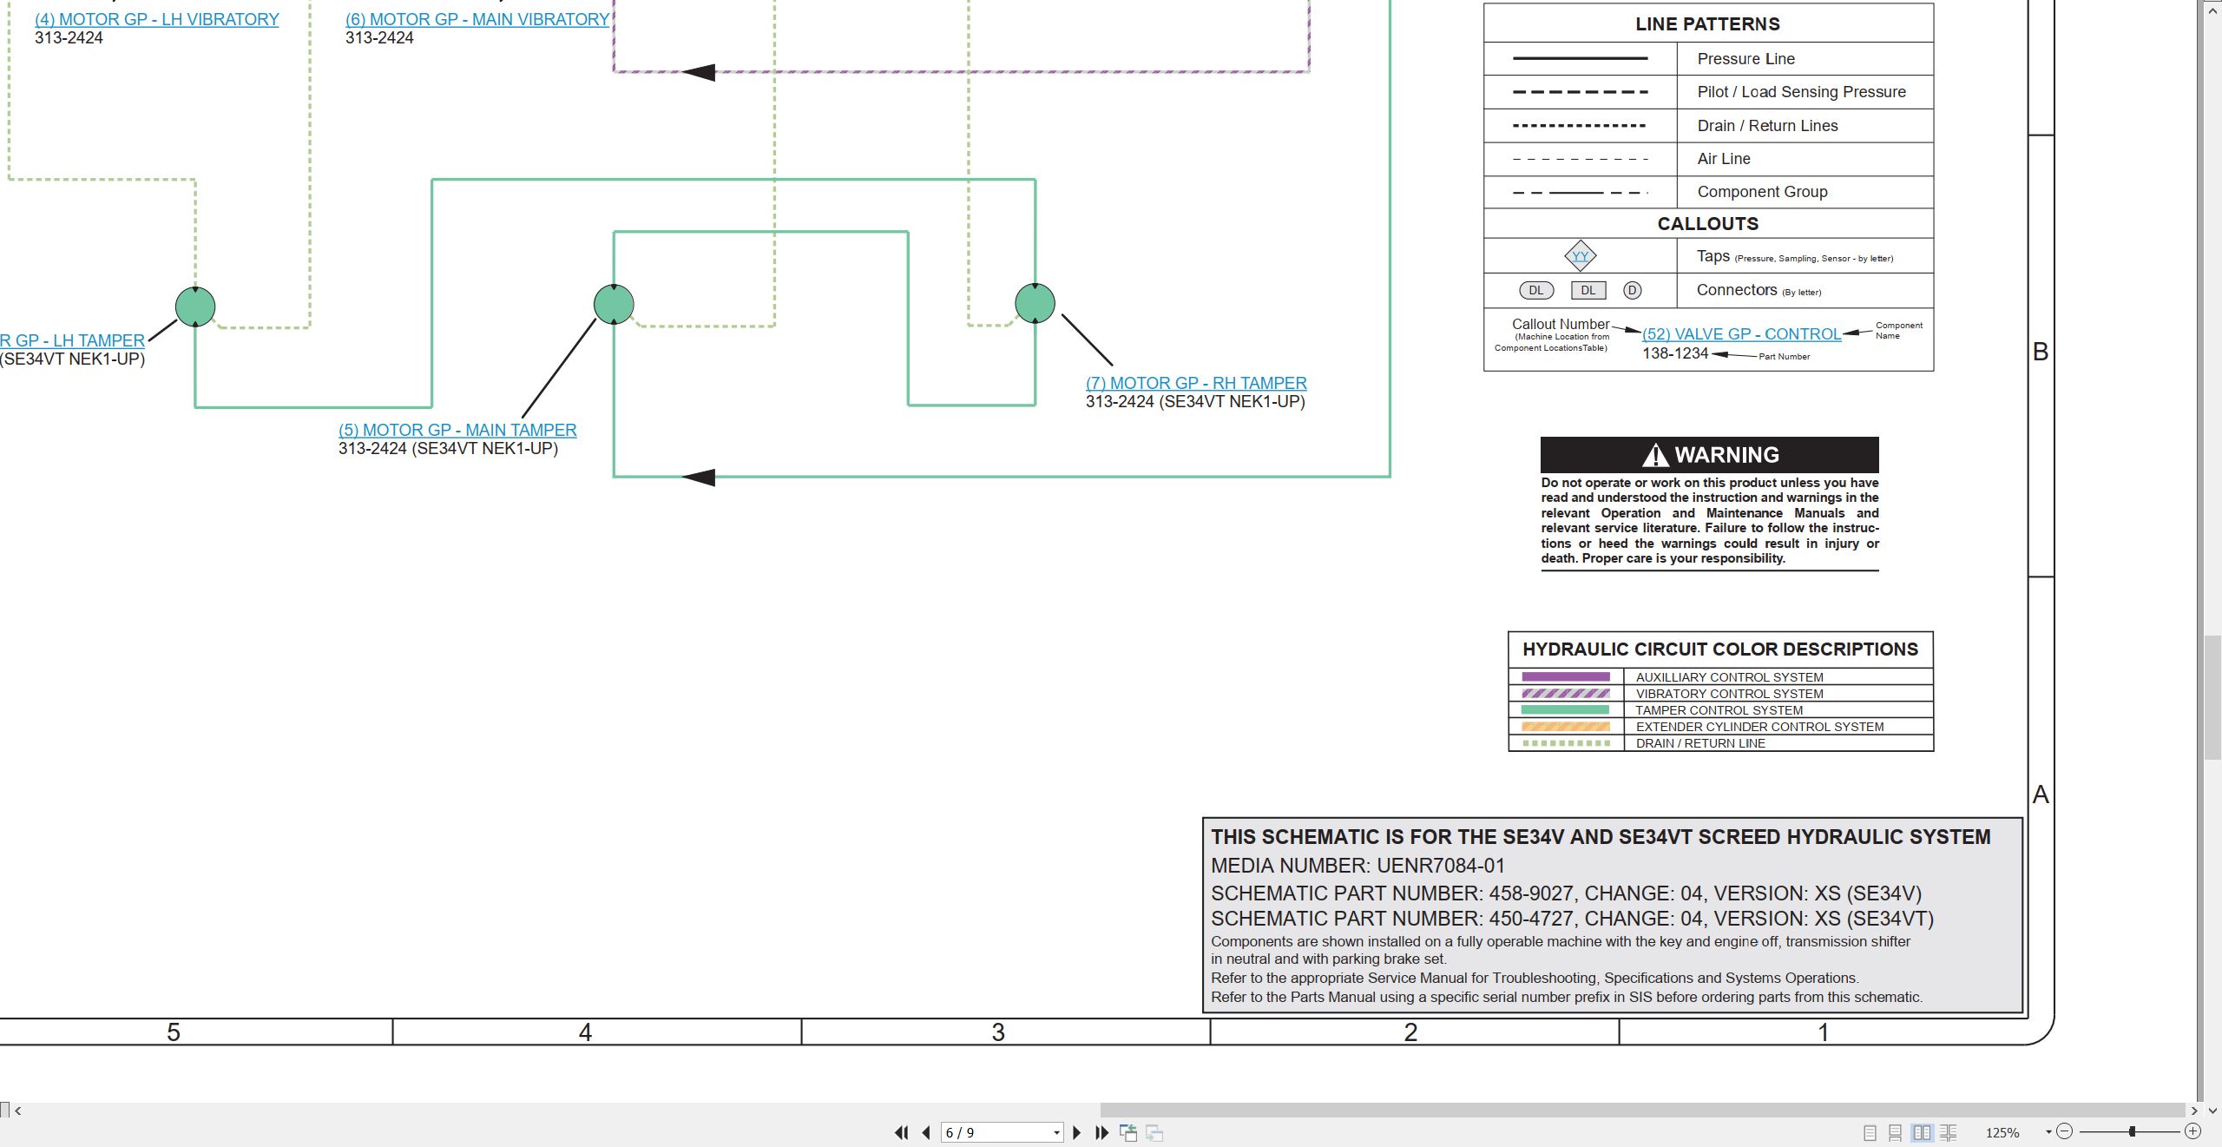Viewport: 2222px width, 1147px height.
Task: Click grid row label A
Action: click(2041, 794)
